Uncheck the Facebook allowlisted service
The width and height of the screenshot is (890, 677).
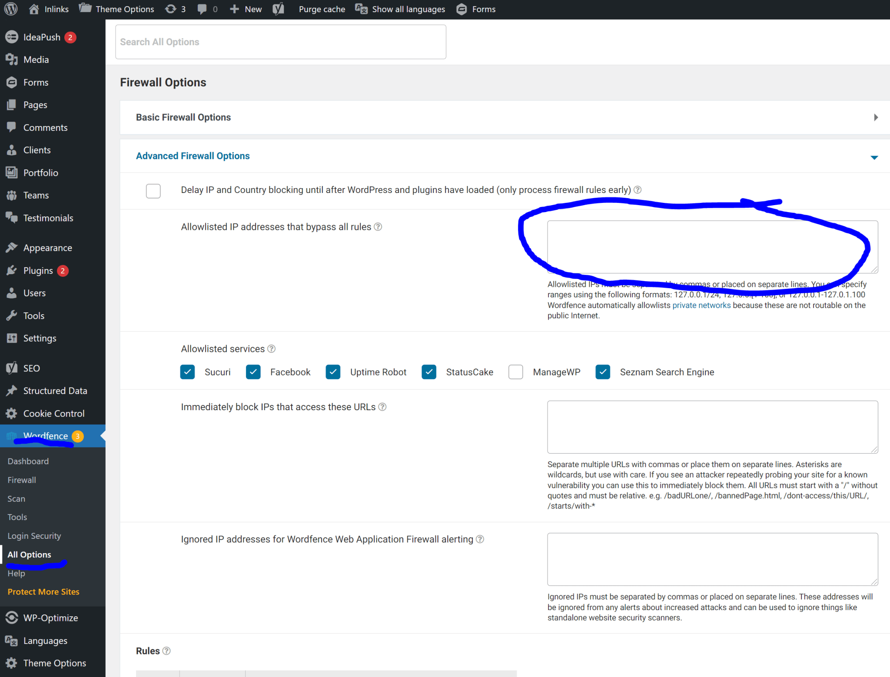coord(253,372)
